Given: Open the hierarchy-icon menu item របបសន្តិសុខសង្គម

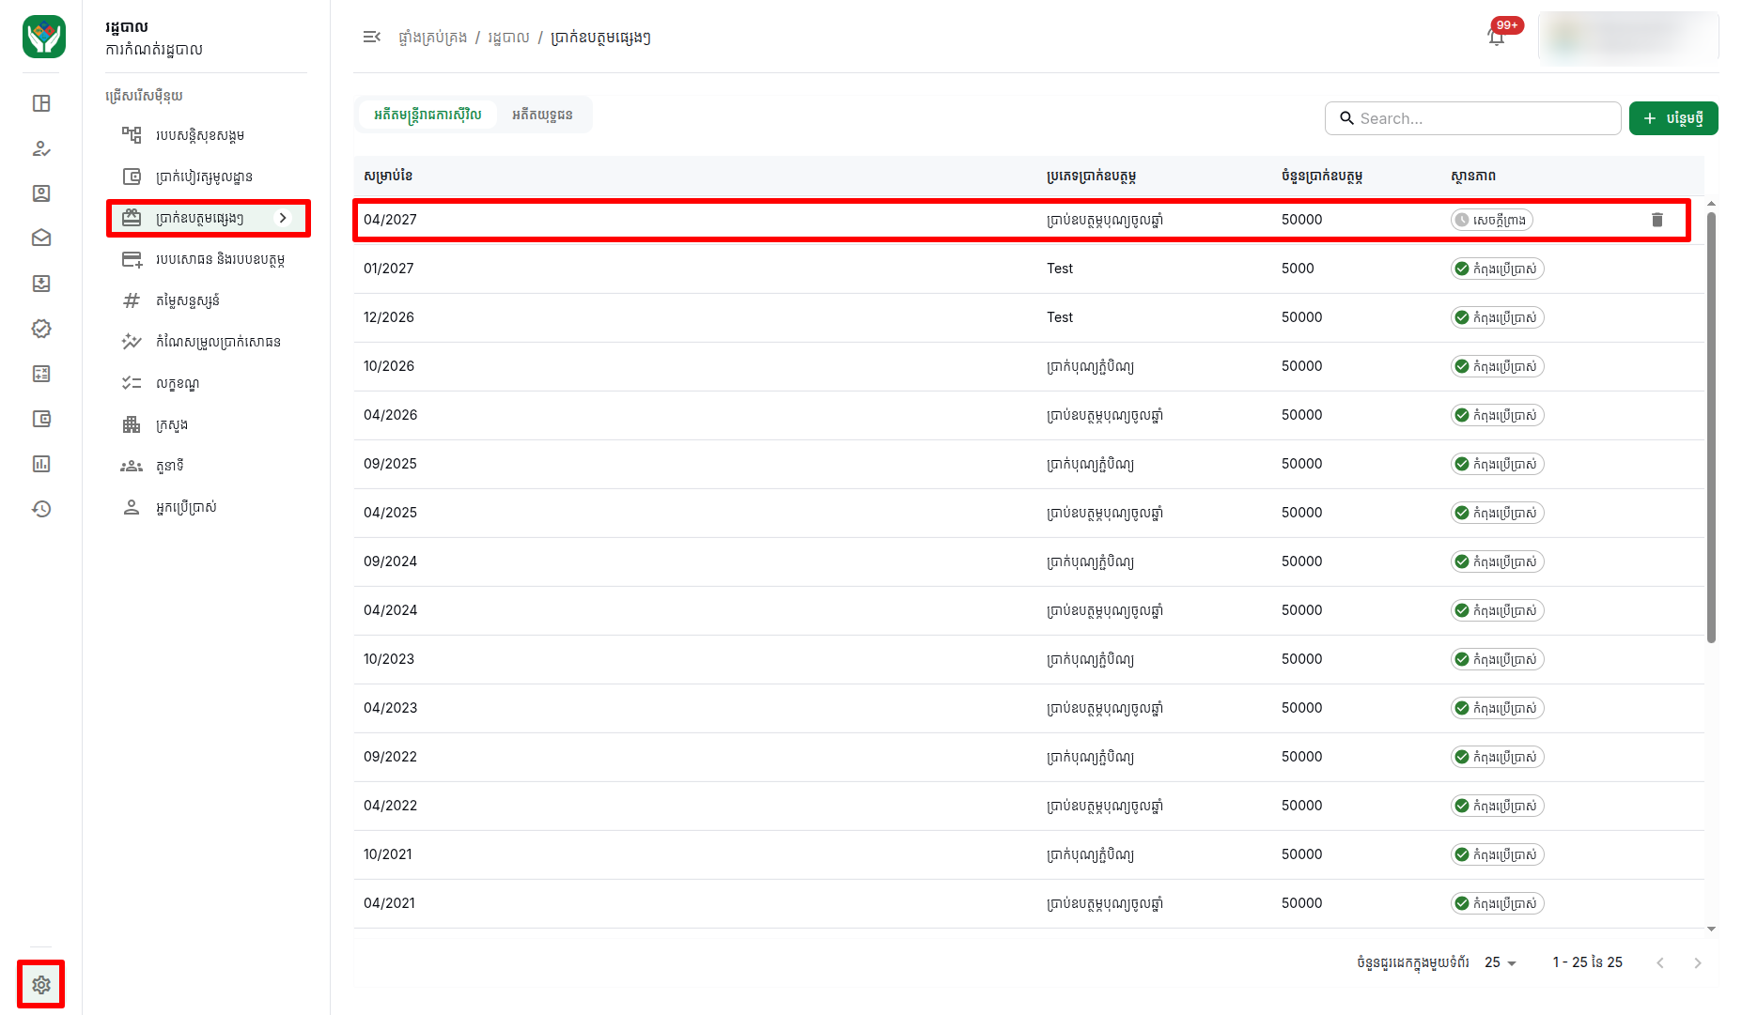Looking at the screenshot, I should pyautogui.click(x=207, y=135).
